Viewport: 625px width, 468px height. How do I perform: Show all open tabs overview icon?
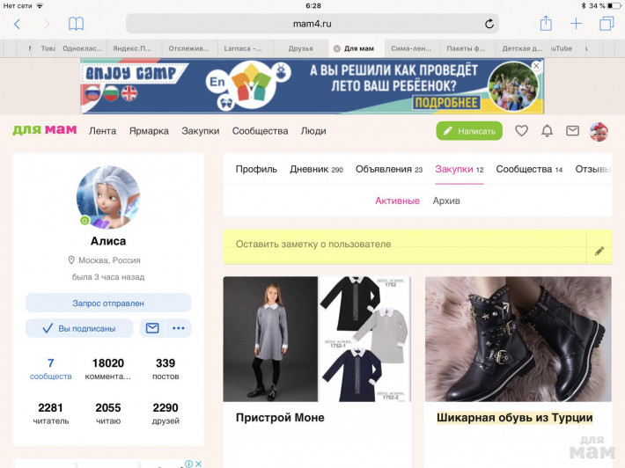pos(607,24)
